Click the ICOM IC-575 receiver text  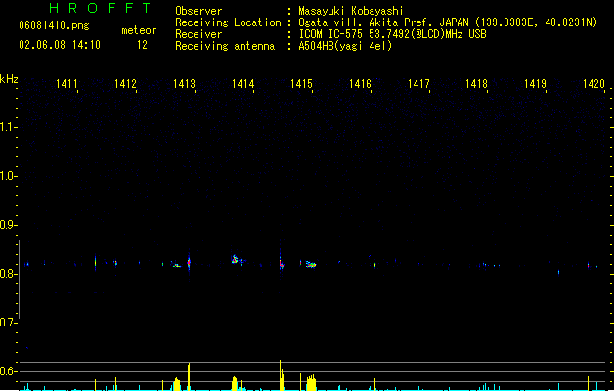pos(393,34)
